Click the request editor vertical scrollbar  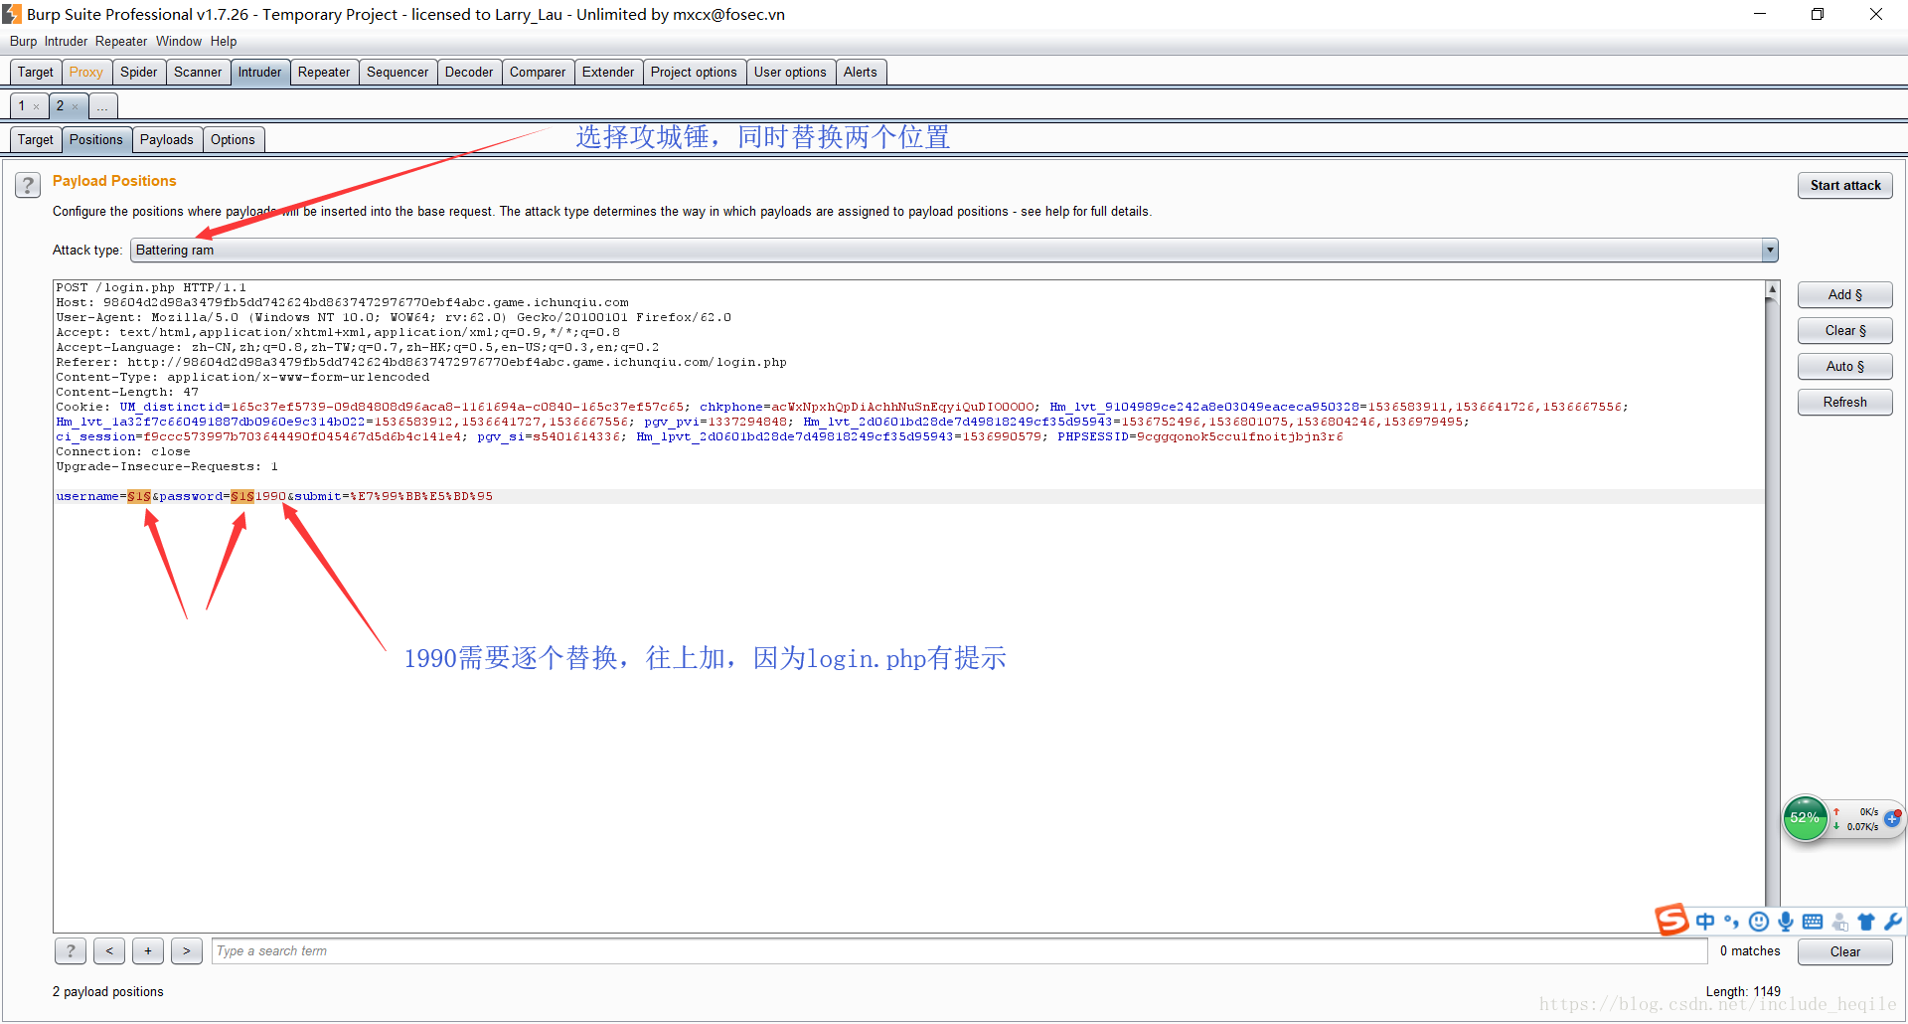pyautogui.click(x=1772, y=606)
